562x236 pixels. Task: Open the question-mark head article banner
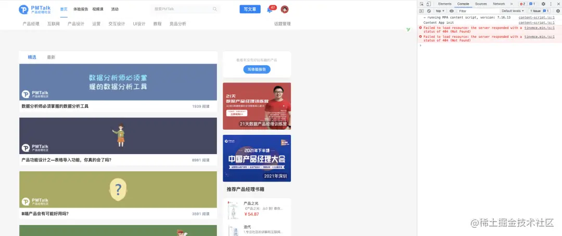(x=118, y=190)
